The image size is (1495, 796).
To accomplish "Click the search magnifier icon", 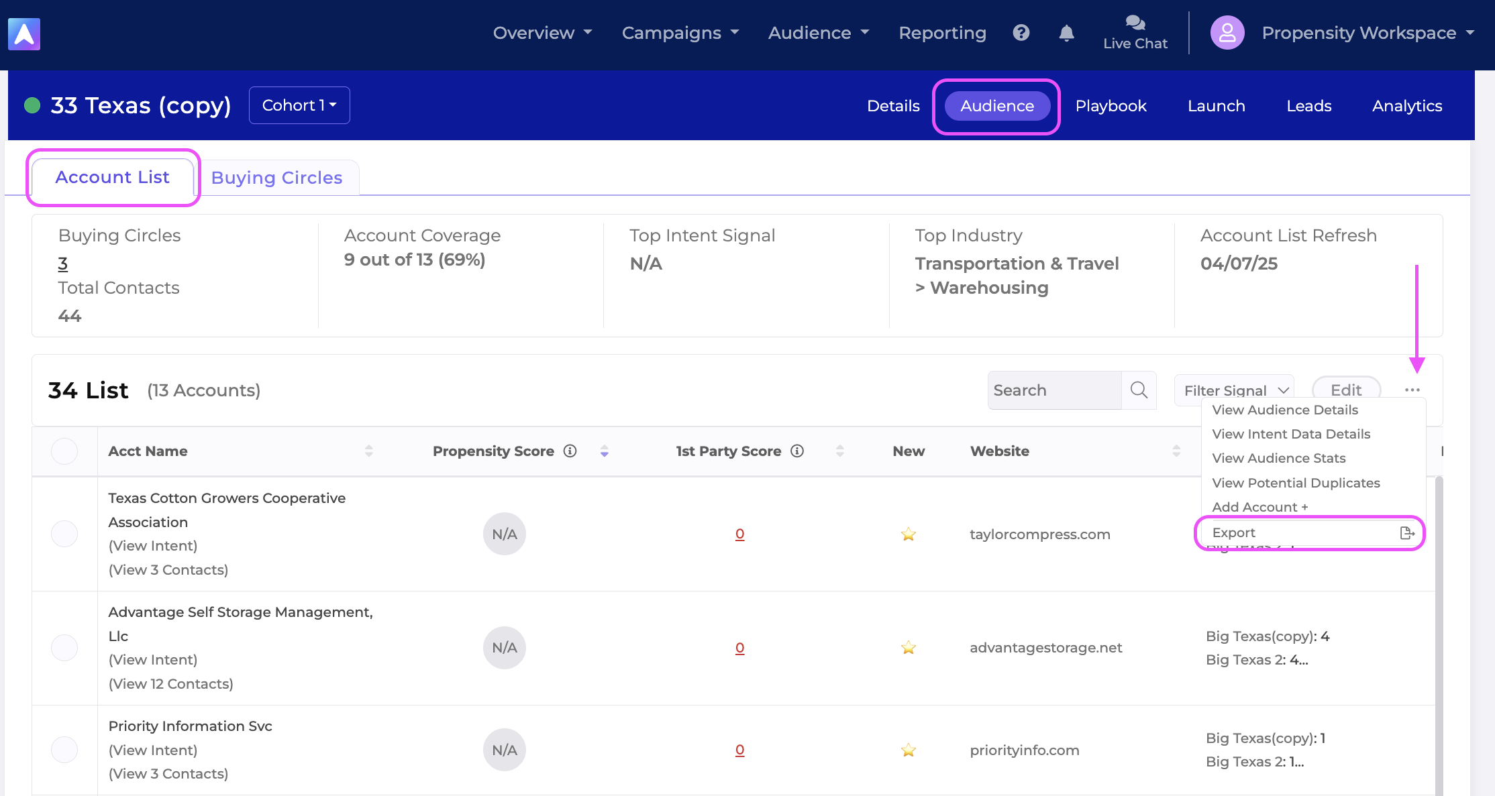I will tap(1139, 390).
